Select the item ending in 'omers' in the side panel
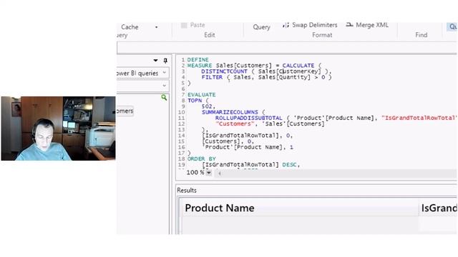The height and width of the screenshot is (257, 458). (x=125, y=111)
